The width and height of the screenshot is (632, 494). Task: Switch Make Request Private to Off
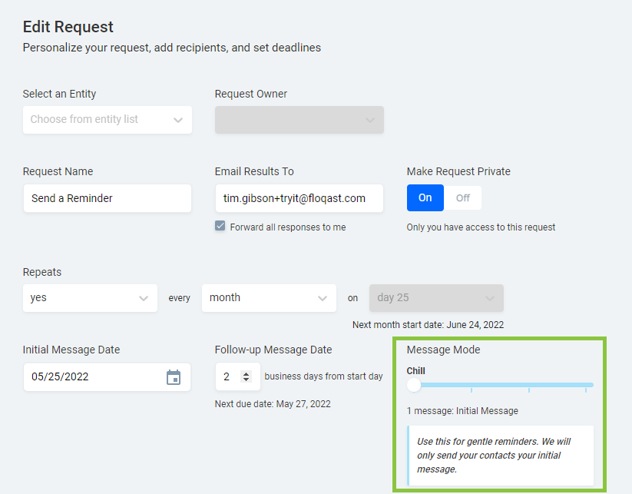click(x=462, y=197)
